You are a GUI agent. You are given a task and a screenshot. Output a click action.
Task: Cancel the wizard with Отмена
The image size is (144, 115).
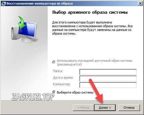[129, 108]
